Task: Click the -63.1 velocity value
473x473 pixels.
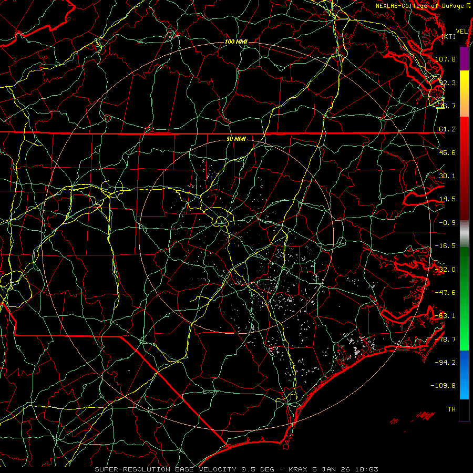Action: 445,316
